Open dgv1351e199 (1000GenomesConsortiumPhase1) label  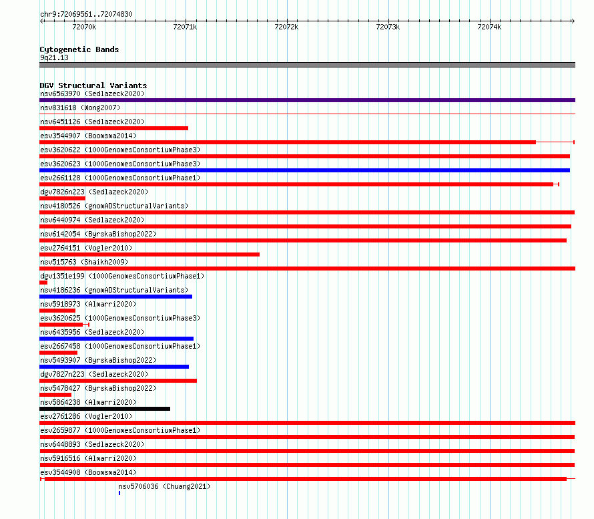pyautogui.click(x=122, y=276)
